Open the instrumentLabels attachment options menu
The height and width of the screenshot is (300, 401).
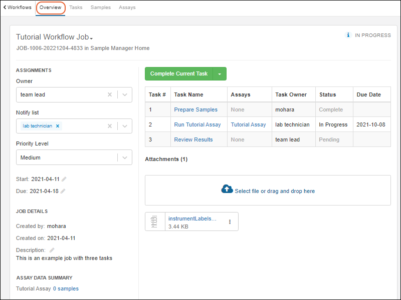tap(230, 222)
